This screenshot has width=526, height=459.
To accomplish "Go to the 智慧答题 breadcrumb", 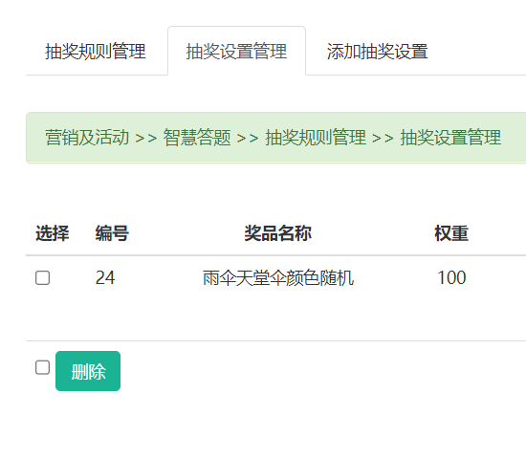I will coord(197,138).
